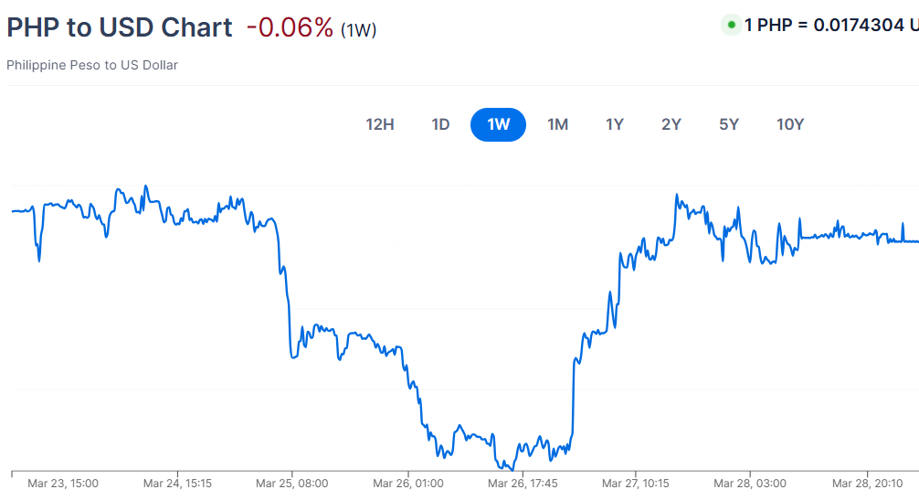Click the 1 PHP conversion rate text

click(831, 25)
